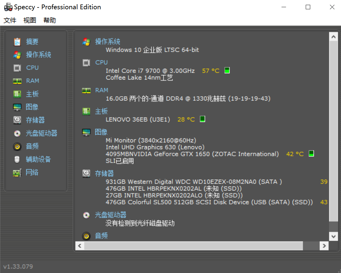Viewport: 341px width, 273px height.
Task: Select 摘要 in the sidebar
Action: tap(32, 42)
